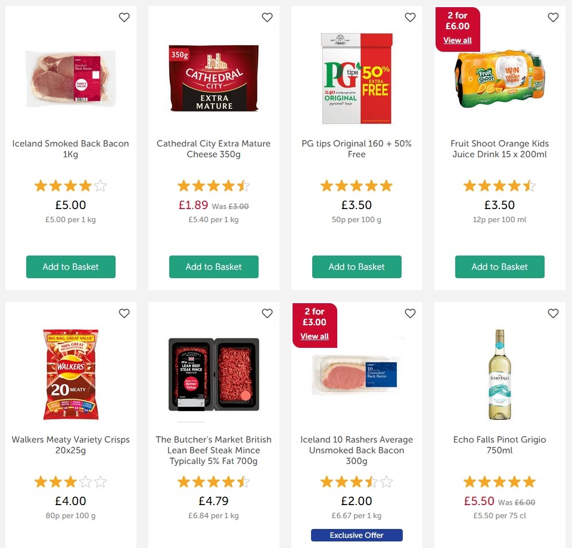Open View all under the 2 for £3.00 badge

tap(314, 336)
